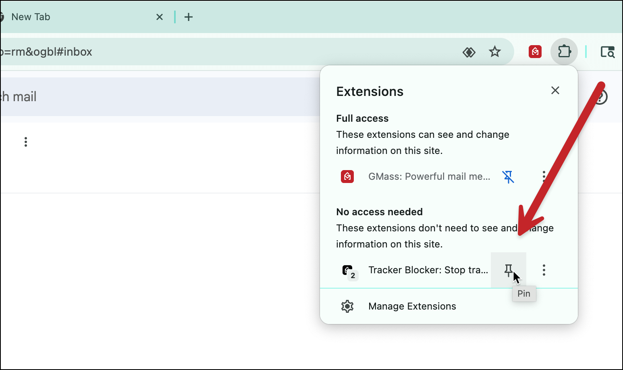Open the side panel search icon
The image size is (623, 370).
pos(607,52)
